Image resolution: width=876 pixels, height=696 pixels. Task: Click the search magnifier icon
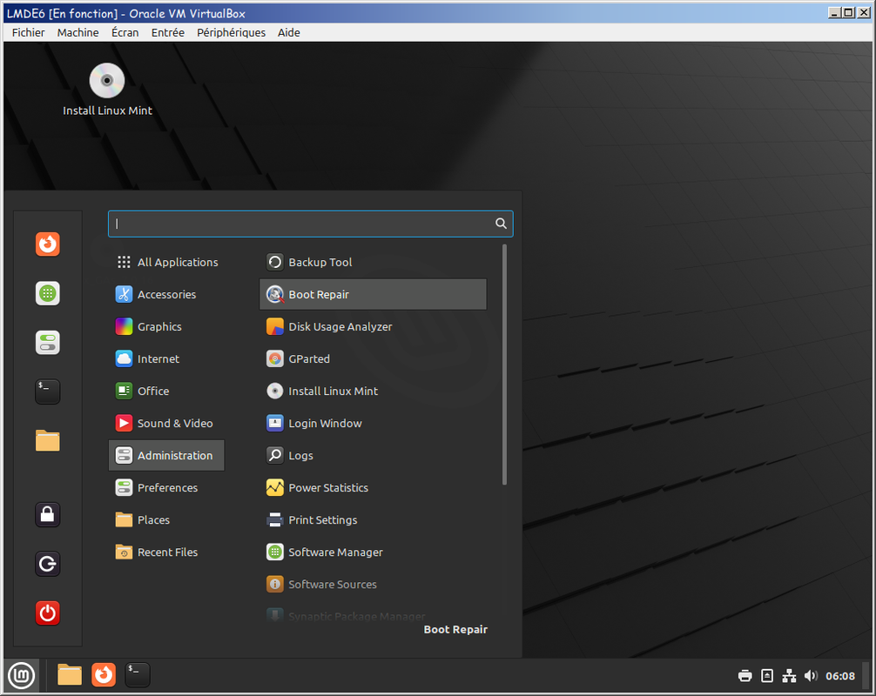[501, 224]
